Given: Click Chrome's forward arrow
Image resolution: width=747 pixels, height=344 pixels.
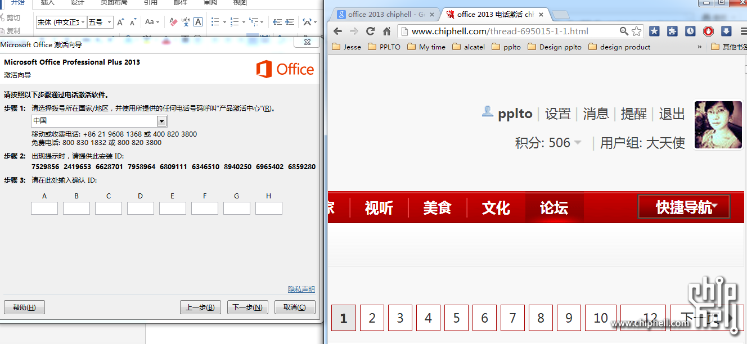Looking at the screenshot, I should pyautogui.click(x=354, y=31).
